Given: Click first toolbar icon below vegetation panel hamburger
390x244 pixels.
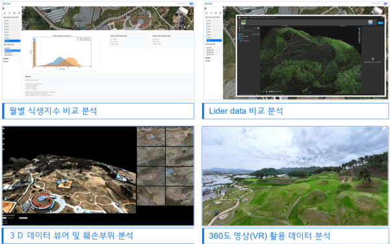Looking at the screenshot, I should 5,13.
